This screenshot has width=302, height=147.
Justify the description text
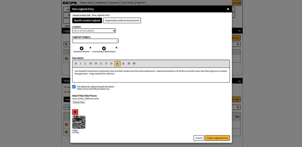click(134, 64)
